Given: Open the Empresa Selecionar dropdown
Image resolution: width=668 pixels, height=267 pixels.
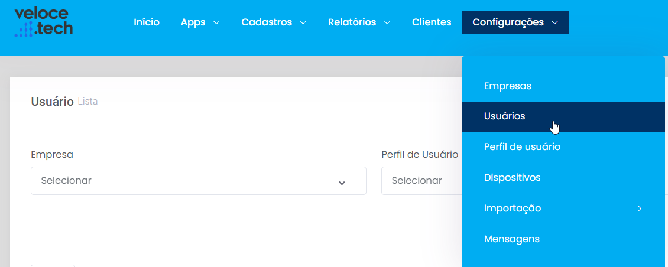Looking at the screenshot, I should (199, 181).
